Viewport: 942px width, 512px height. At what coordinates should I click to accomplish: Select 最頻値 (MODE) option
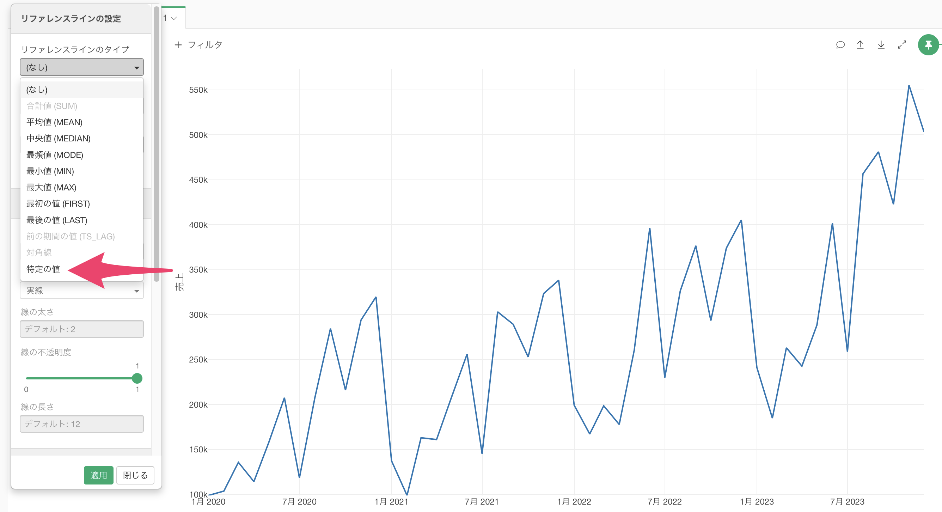(x=81, y=155)
